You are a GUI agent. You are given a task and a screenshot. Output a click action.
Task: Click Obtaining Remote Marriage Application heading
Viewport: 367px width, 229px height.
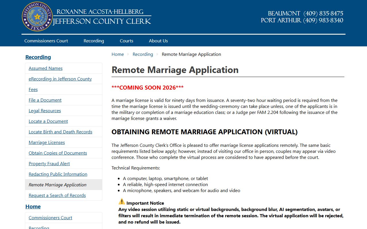tap(204, 132)
